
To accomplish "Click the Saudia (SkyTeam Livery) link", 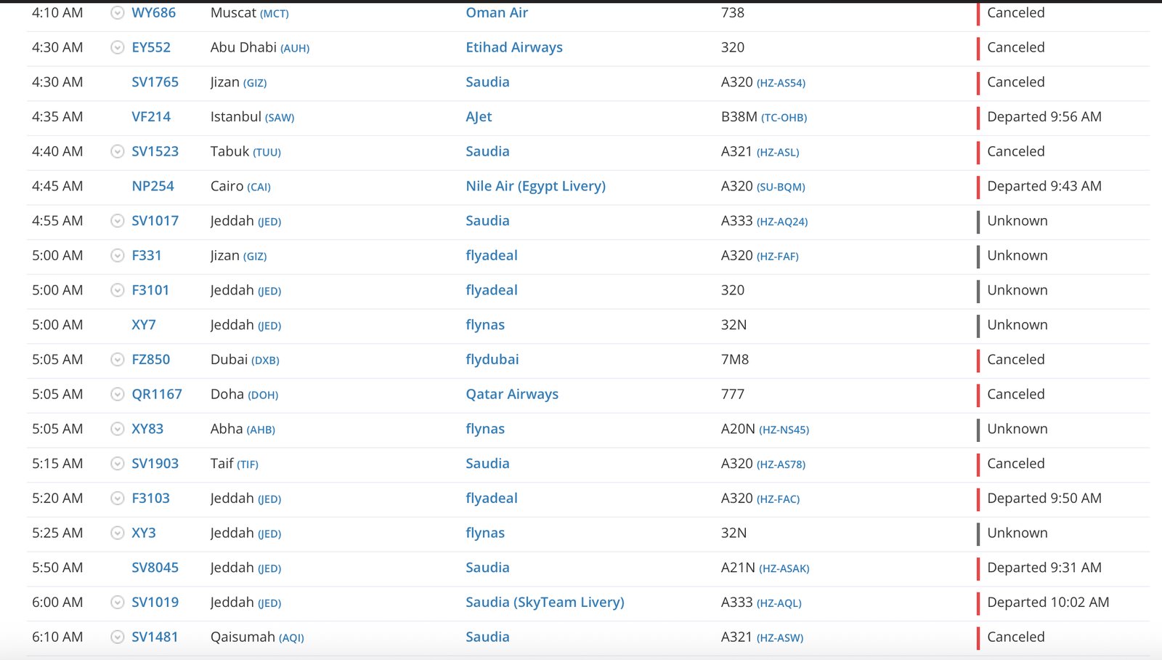I will click(545, 603).
